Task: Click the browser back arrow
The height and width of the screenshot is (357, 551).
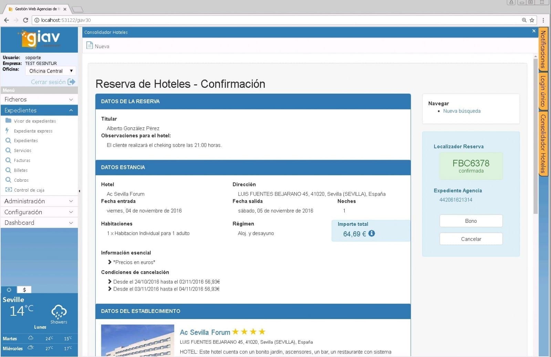Action: [x=7, y=20]
